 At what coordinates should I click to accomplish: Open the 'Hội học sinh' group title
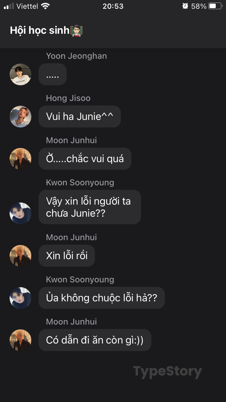[x=40, y=30]
